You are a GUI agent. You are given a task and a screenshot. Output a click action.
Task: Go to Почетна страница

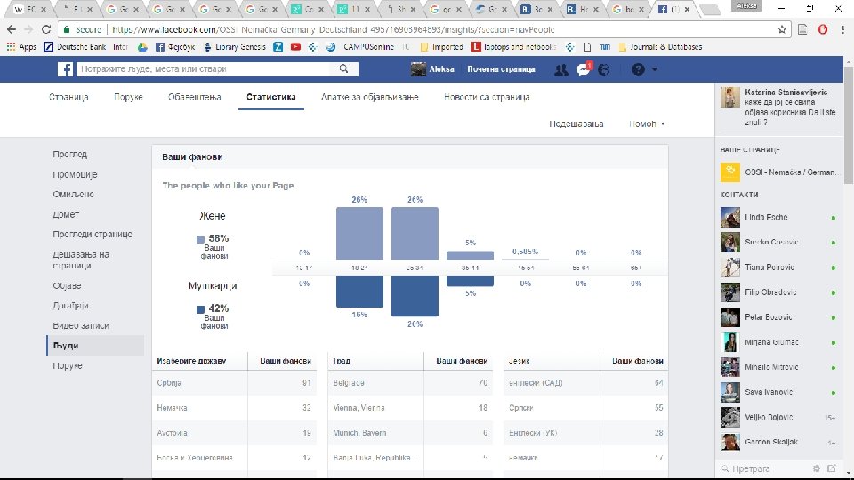pyautogui.click(x=501, y=69)
